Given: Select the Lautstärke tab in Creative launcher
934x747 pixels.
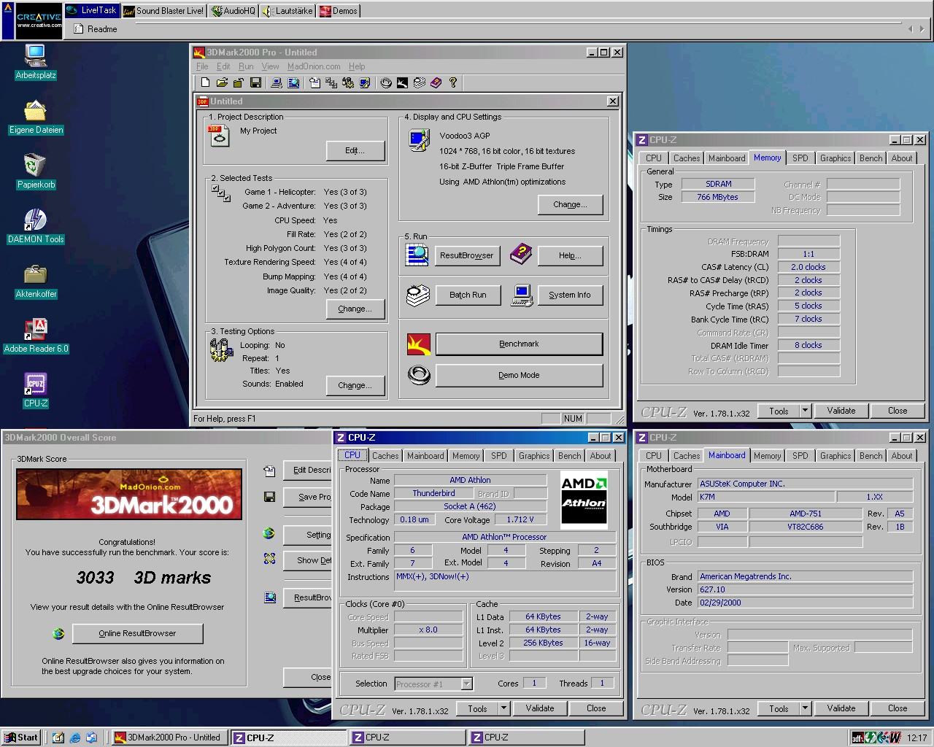Looking at the screenshot, I should coord(289,11).
